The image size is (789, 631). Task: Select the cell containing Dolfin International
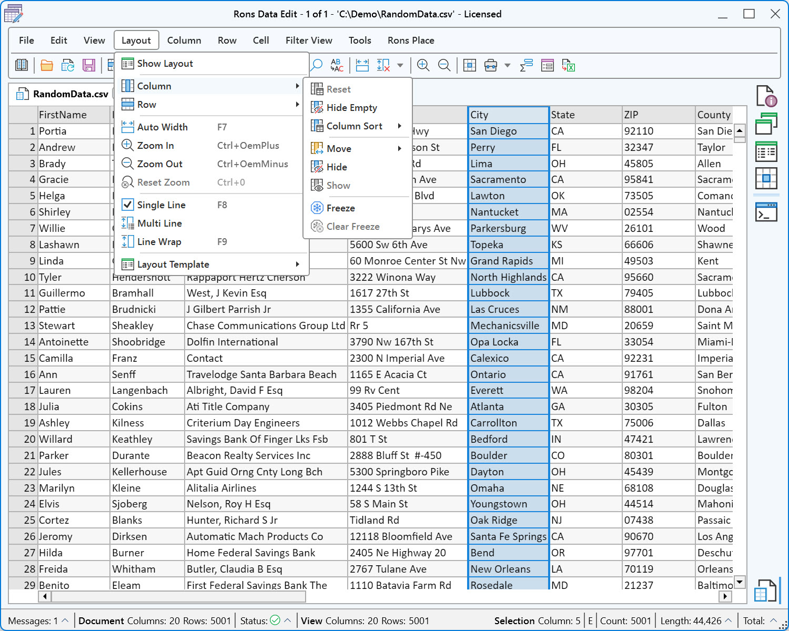[x=266, y=342]
